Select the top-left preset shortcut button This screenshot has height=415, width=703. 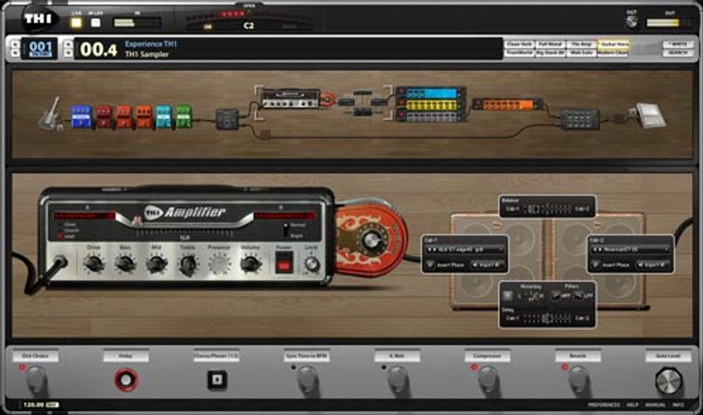(x=519, y=45)
